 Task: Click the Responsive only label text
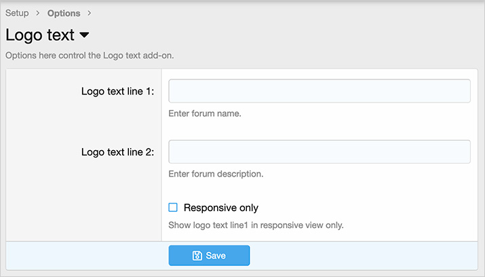click(220, 208)
